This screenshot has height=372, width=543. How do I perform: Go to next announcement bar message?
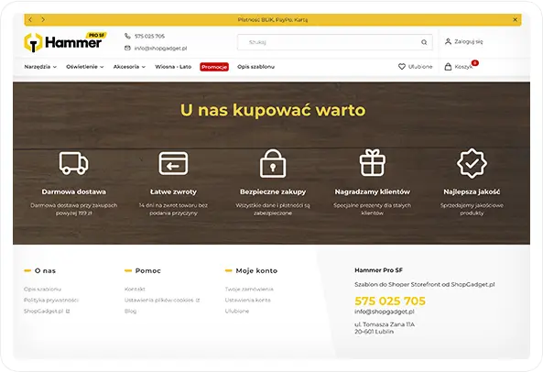click(43, 20)
